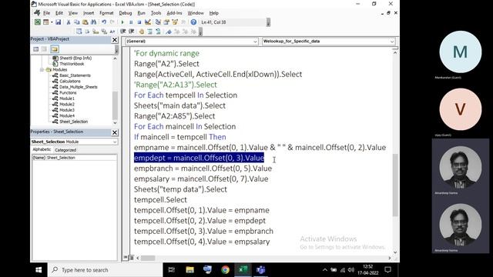Open the Add-Ins menu
The width and height of the screenshot is (493, 277).
(x=175, y=13)
